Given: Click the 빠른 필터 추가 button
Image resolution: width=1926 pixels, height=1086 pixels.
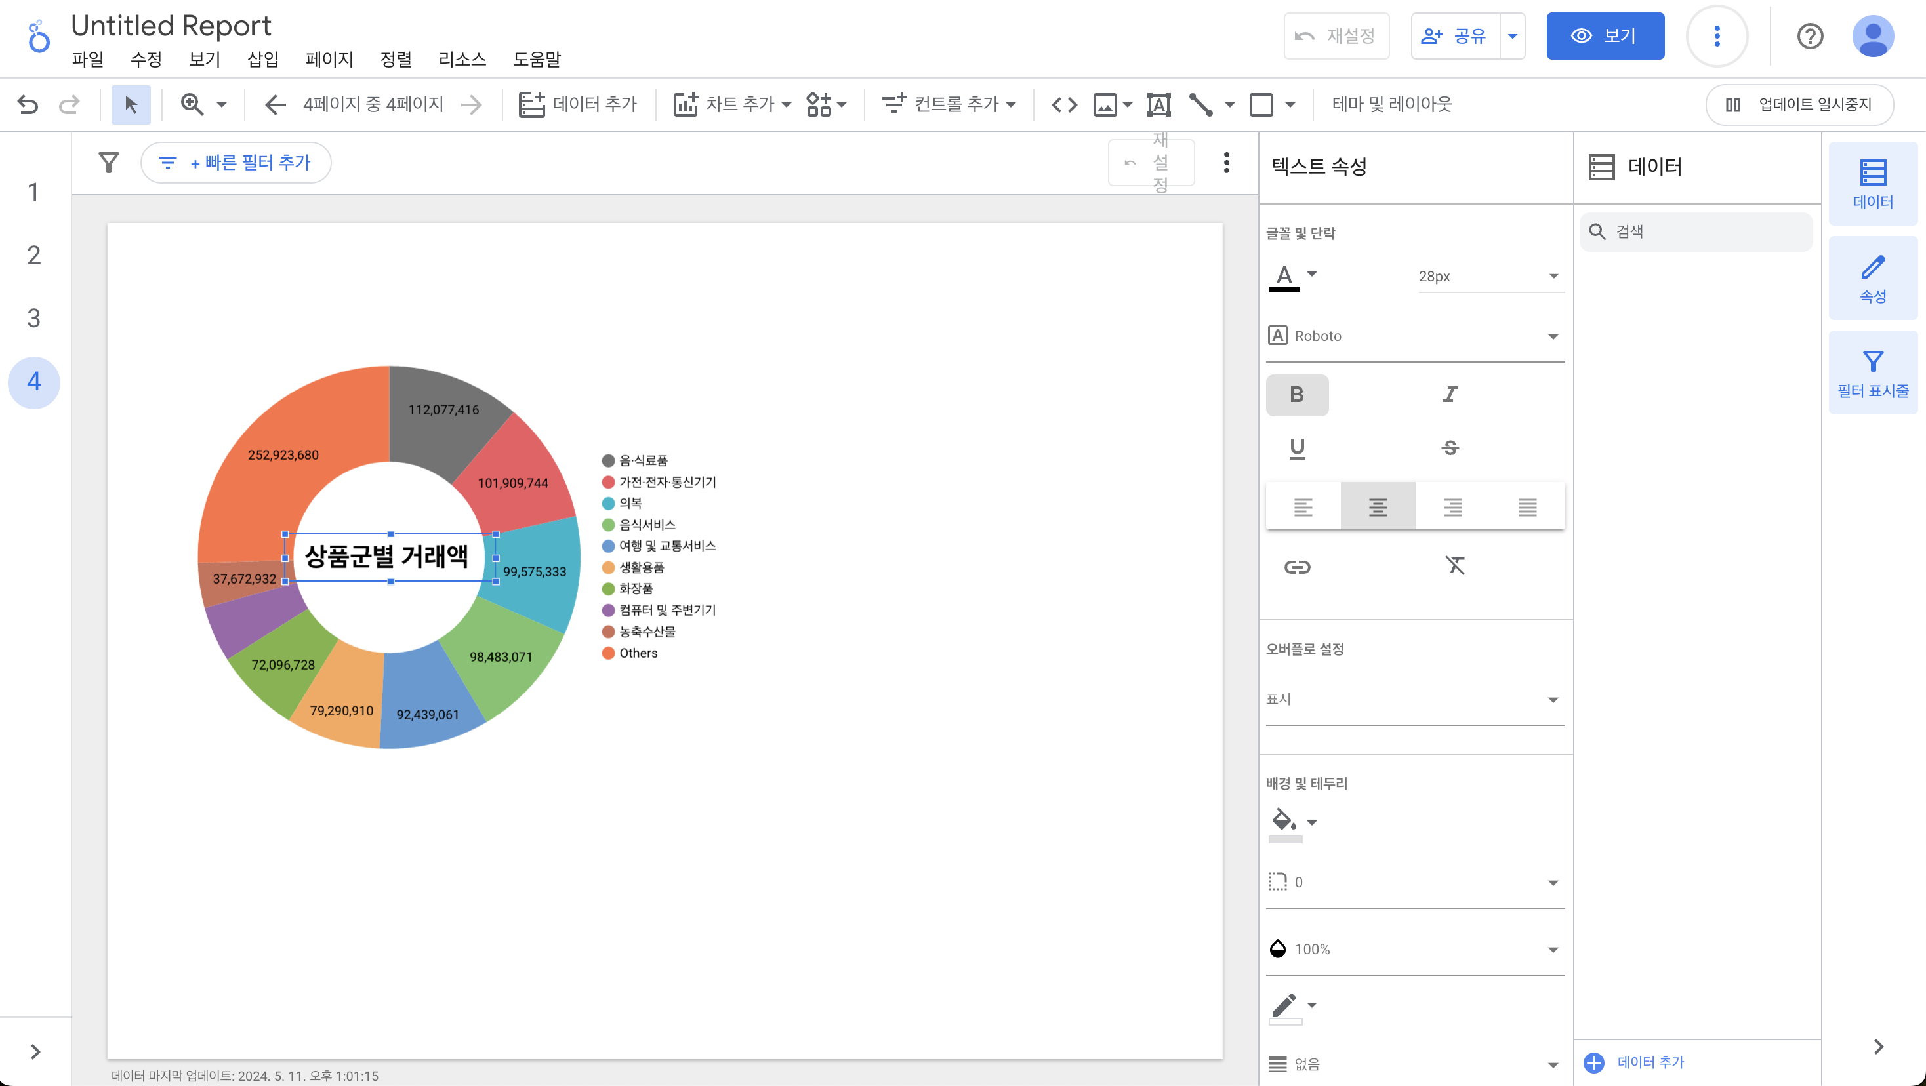Looking at the screenshot, I should point(236,162).
